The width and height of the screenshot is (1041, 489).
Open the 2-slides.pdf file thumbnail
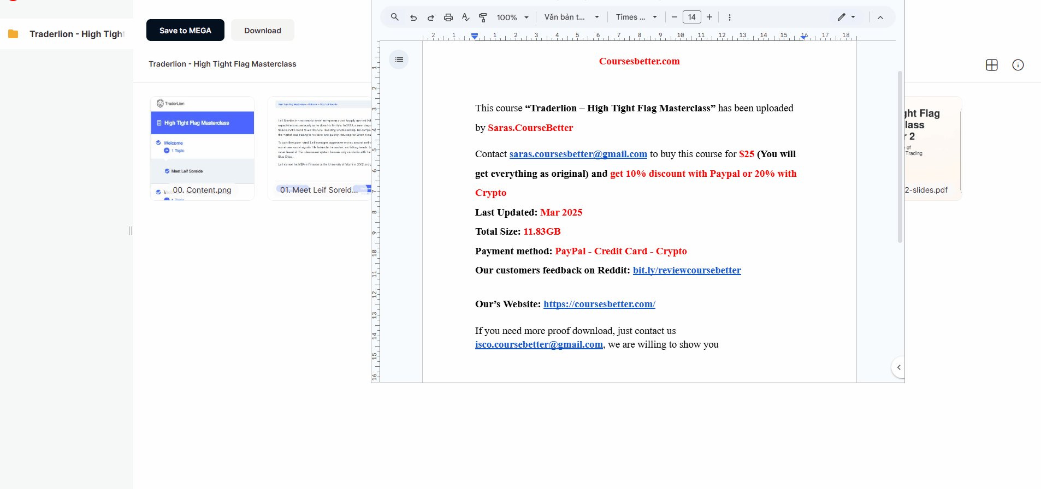[x=933, y=148]
